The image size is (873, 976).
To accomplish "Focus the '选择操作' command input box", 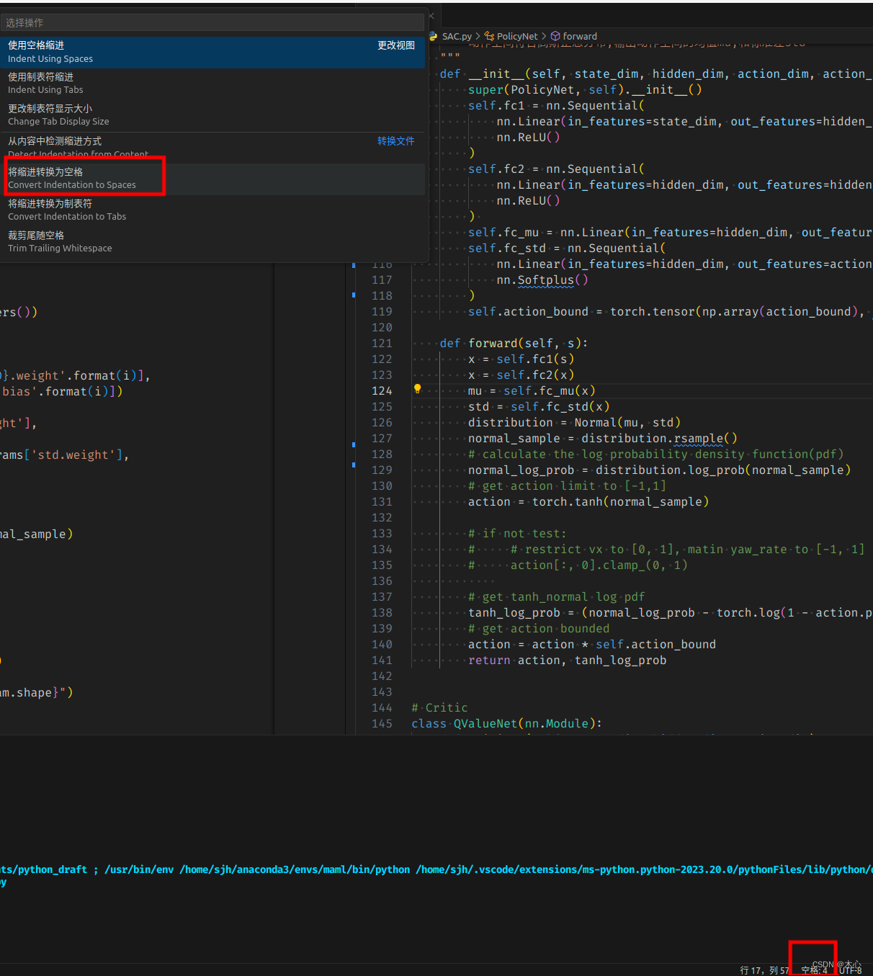I will coord(212,22).
